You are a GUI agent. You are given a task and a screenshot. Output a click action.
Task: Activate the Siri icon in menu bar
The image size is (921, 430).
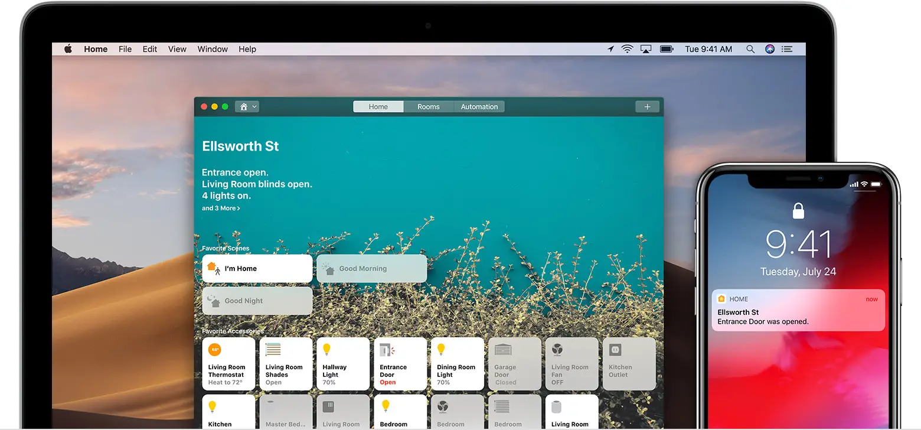tap(769, 49)
